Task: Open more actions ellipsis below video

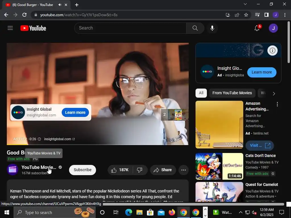Action: [184, 170]
